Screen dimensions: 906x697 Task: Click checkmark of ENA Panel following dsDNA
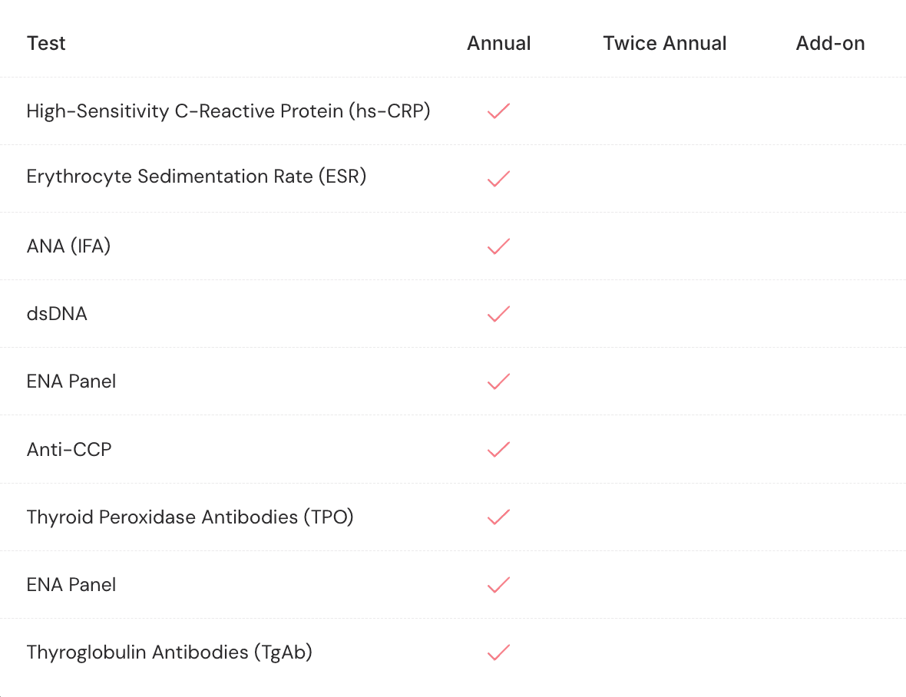[498, 382]
